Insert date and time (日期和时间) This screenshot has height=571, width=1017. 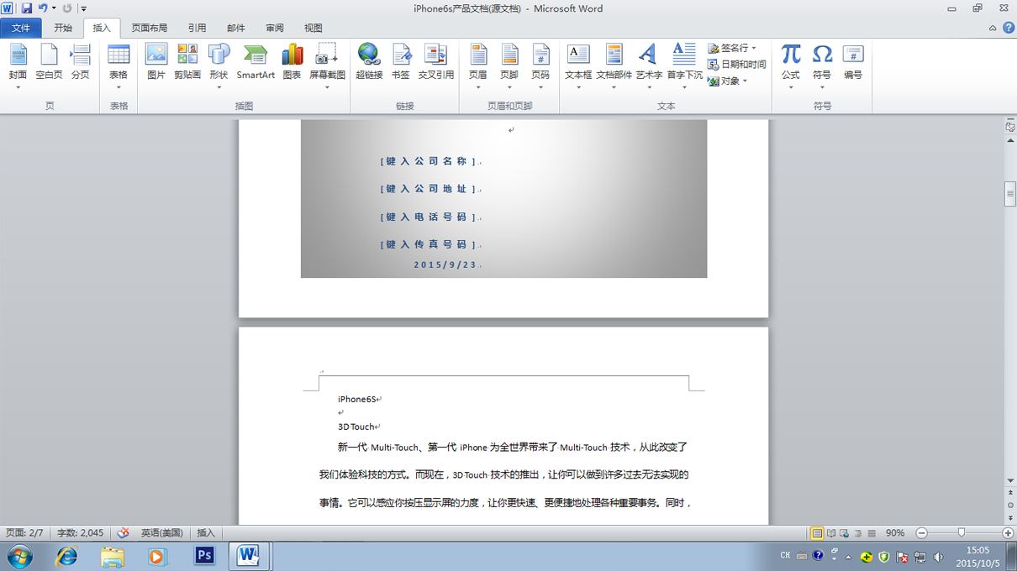[x=737, y=64]
